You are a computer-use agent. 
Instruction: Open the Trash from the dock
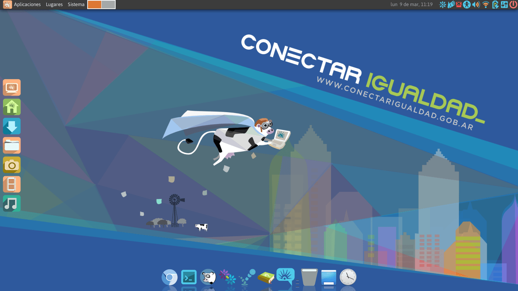309,277
